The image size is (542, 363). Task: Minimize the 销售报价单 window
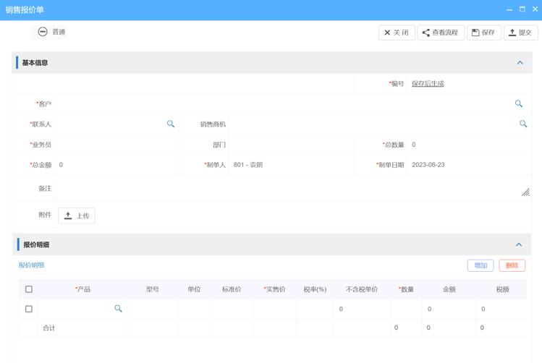[509, 9]
